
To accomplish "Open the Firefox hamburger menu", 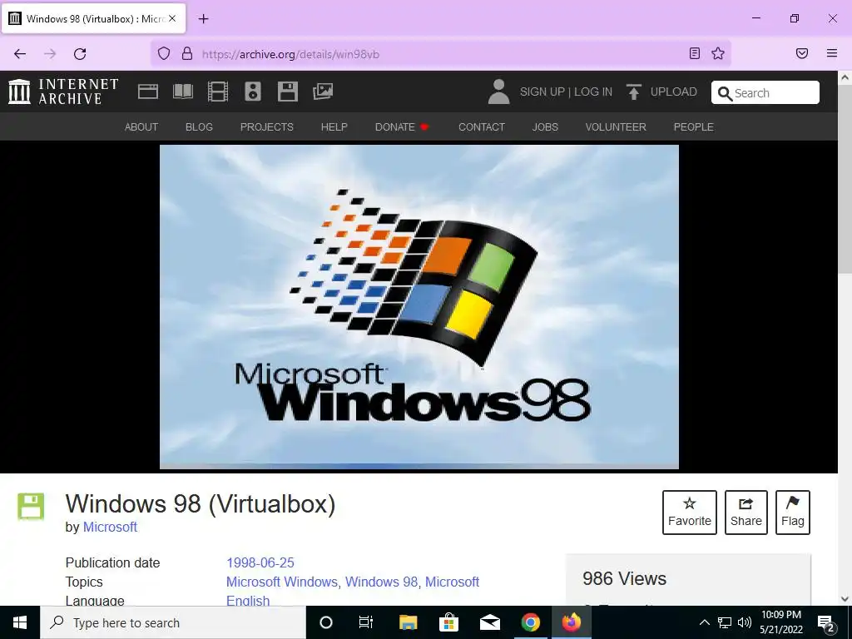I will click(x=832, y=53).
